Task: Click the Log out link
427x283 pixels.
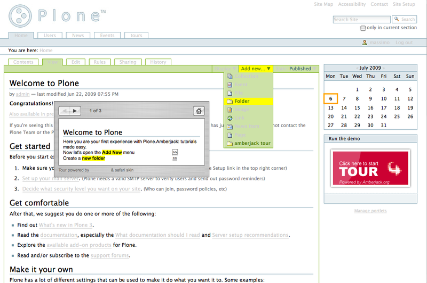Action: [404, 43]
